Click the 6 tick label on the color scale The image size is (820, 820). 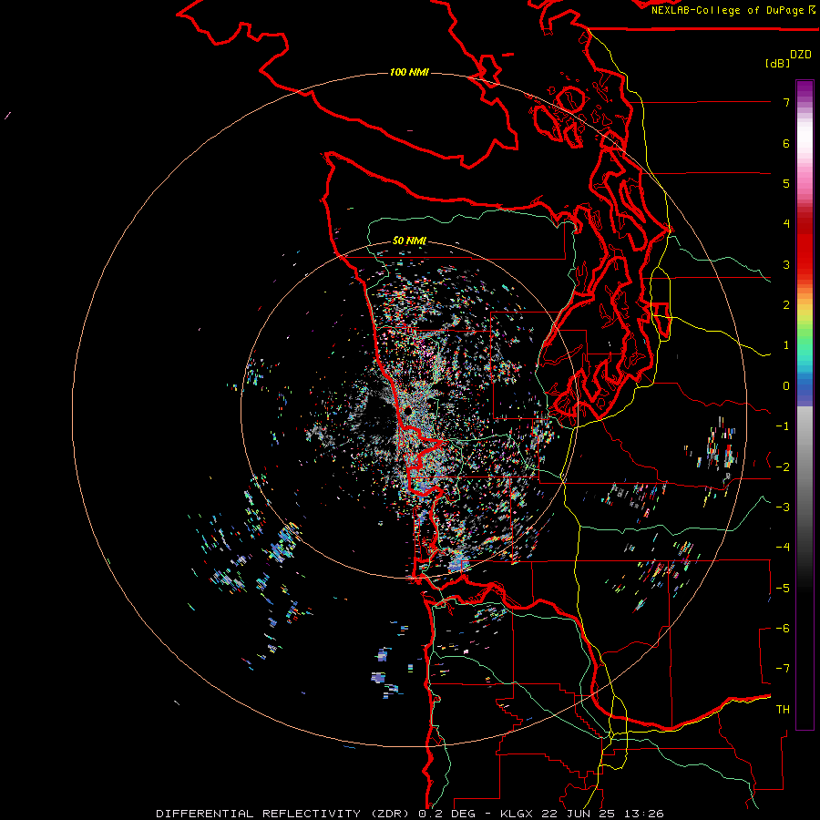(x=786, y=143)
